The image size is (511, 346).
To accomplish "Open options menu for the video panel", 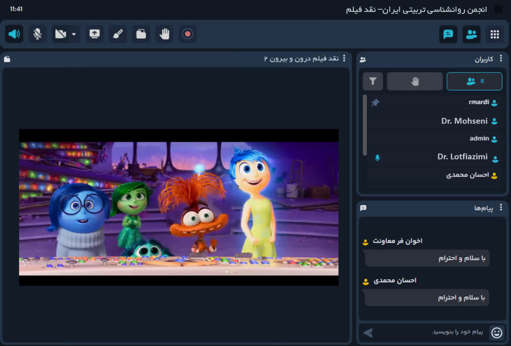I will pos(344,59).
